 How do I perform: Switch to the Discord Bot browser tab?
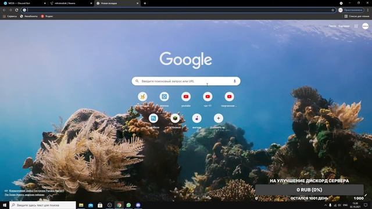pyautogui.click(x=24, y=3)
